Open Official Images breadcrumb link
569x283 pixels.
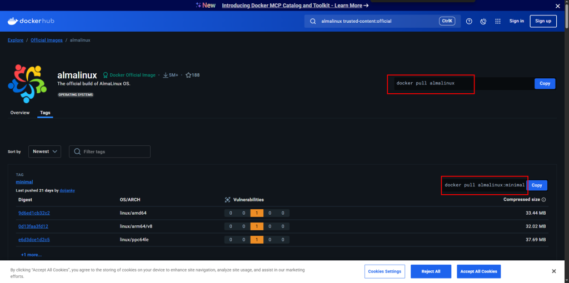[x=47, y=40]
